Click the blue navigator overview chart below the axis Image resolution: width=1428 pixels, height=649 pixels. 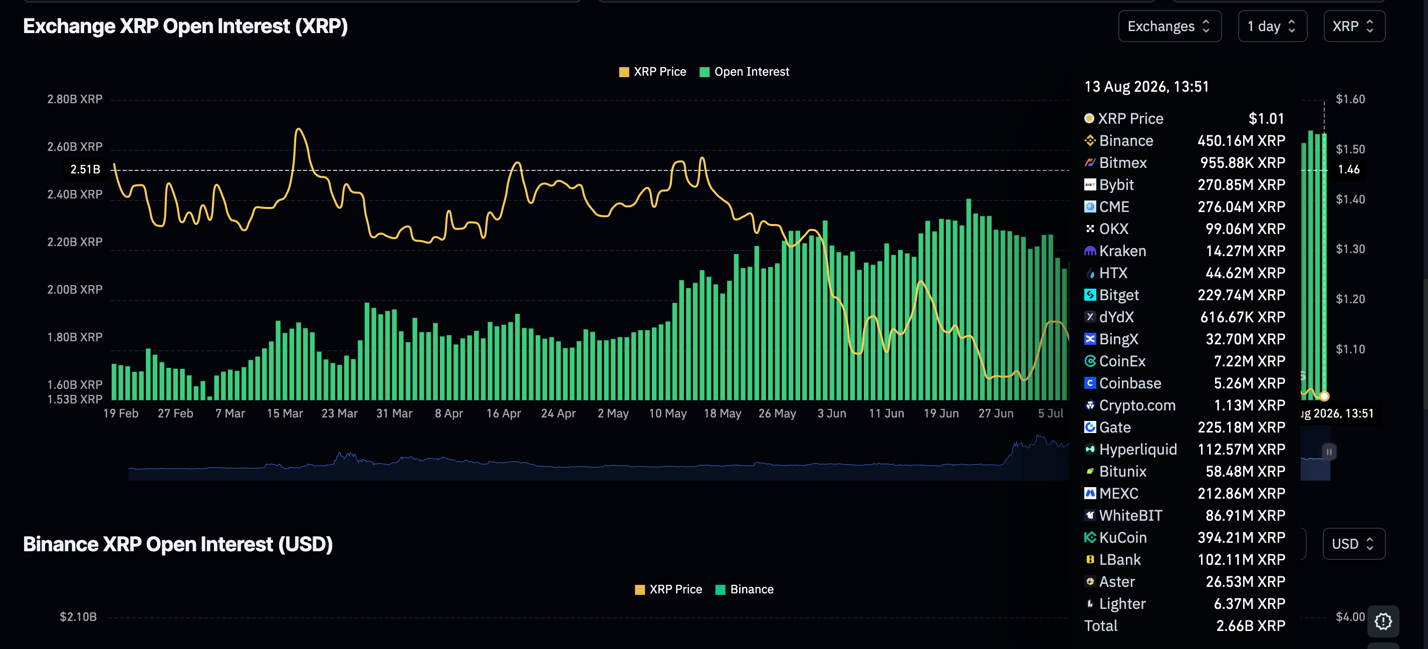599,458
